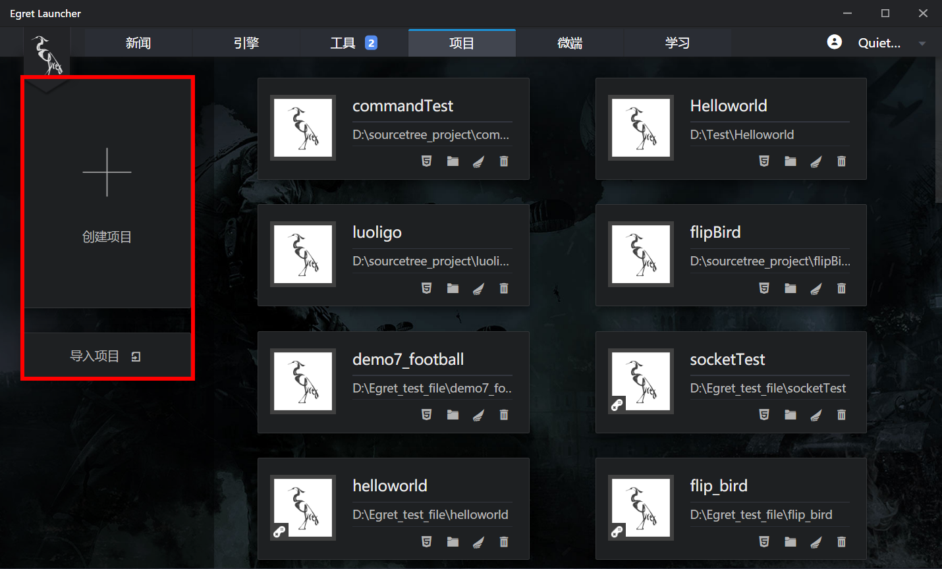The image size is (942, 569).
Task: Click the HTML5 icon on the socketTest card
Action: pos(764,415)
